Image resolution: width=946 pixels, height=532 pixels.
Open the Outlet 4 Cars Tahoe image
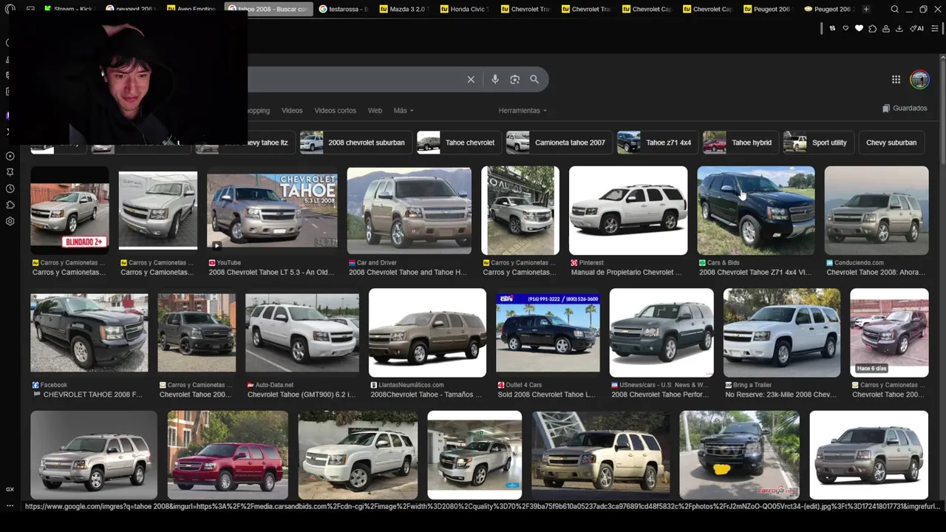point(548,333)
